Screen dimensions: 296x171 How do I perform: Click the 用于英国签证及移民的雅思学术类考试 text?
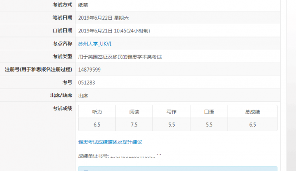point(120,57)
